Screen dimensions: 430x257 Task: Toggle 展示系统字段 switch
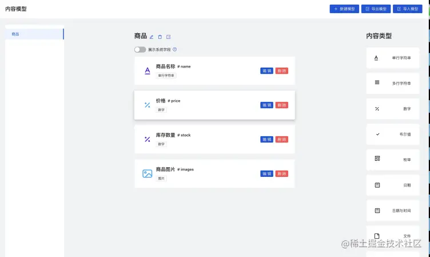pos(140,50)
